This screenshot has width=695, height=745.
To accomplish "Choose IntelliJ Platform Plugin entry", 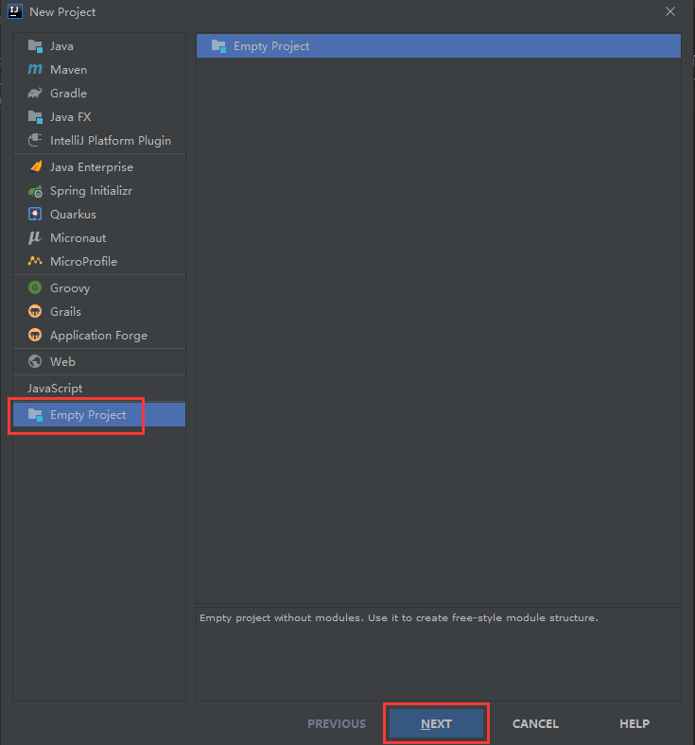I will [x=99, y=140].
